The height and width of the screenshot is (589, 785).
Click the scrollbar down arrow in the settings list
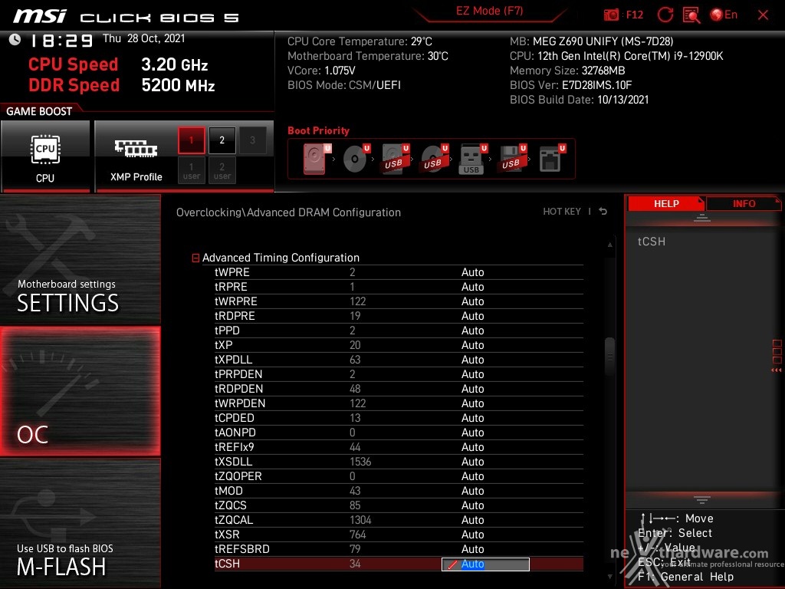[609, 577]
